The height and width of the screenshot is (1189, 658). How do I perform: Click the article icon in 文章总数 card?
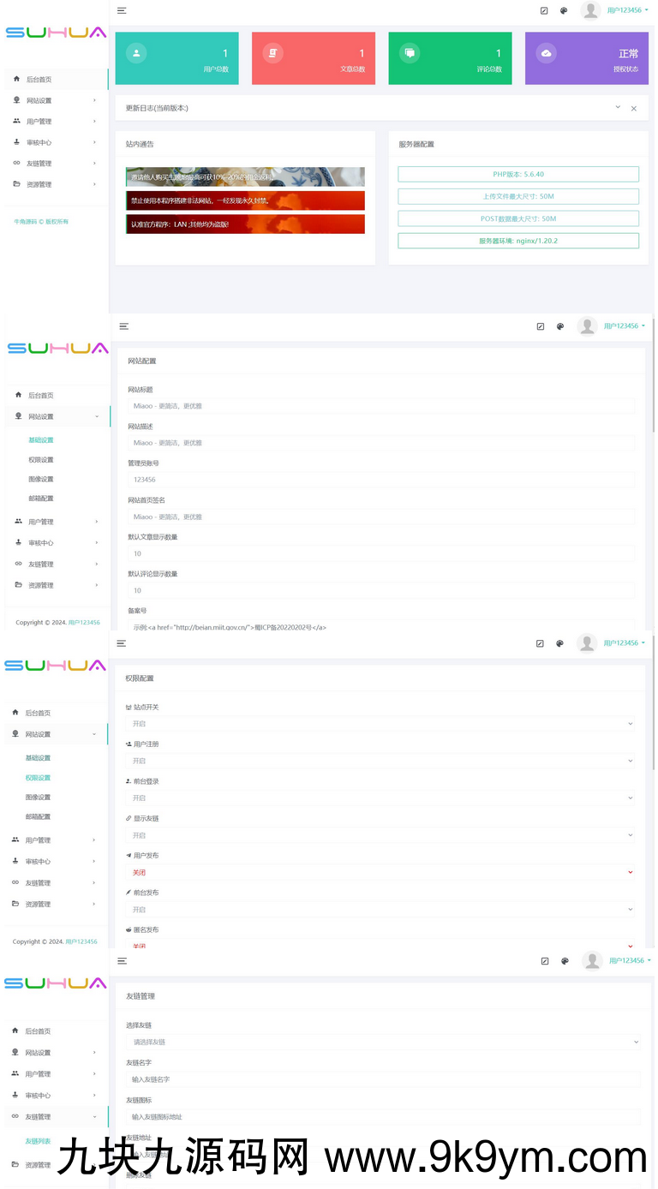(272, 53)
